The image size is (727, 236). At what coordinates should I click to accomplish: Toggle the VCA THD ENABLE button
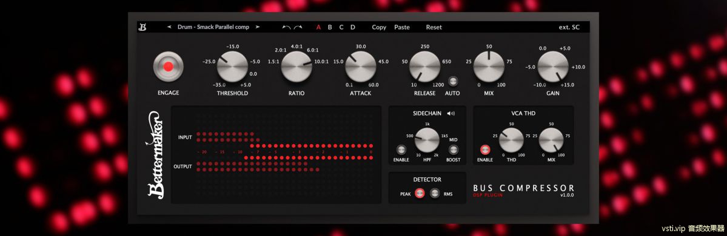(485, 150)
